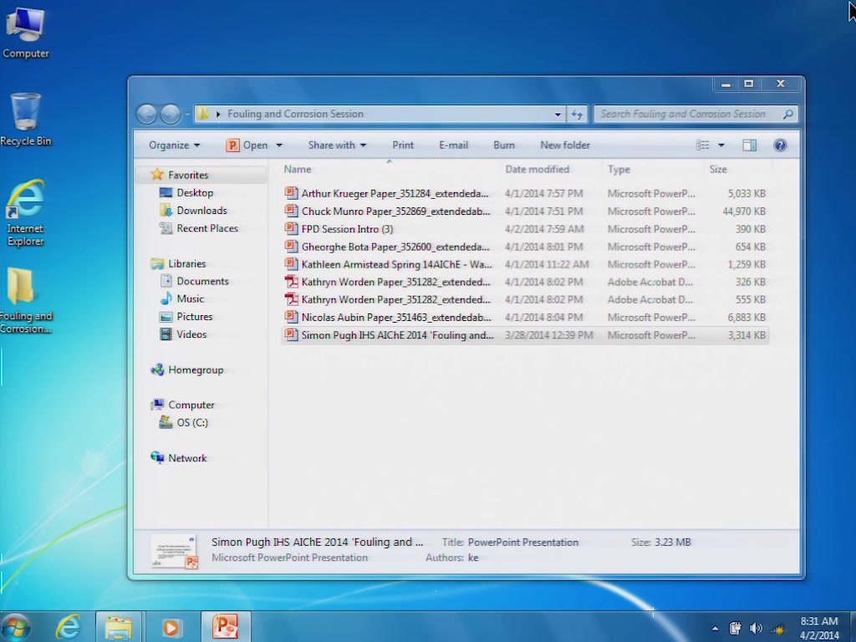
Task: Go back with the Explorer back arrow
Action: pyautogui.click(x=147, y=114)
